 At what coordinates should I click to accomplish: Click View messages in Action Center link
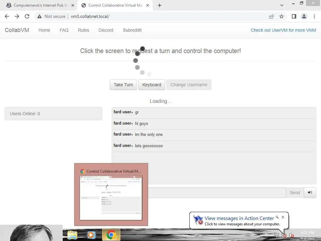point(239,218)
